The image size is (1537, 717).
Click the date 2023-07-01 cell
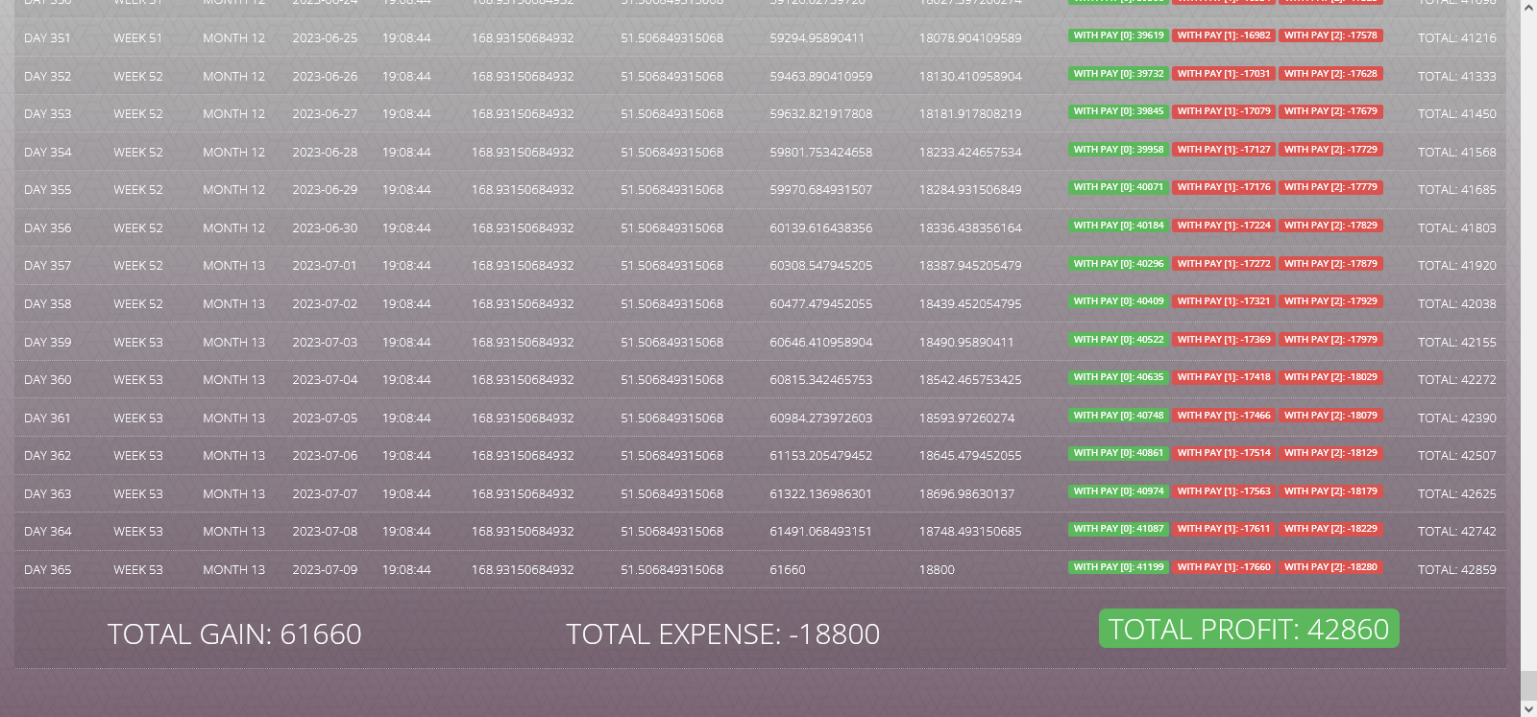click(x=325, y=266)
